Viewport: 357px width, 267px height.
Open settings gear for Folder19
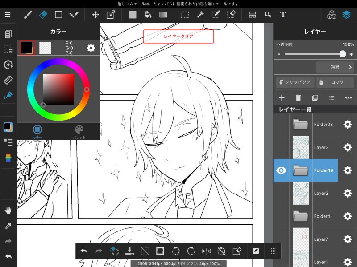click(x=348, y=170)
